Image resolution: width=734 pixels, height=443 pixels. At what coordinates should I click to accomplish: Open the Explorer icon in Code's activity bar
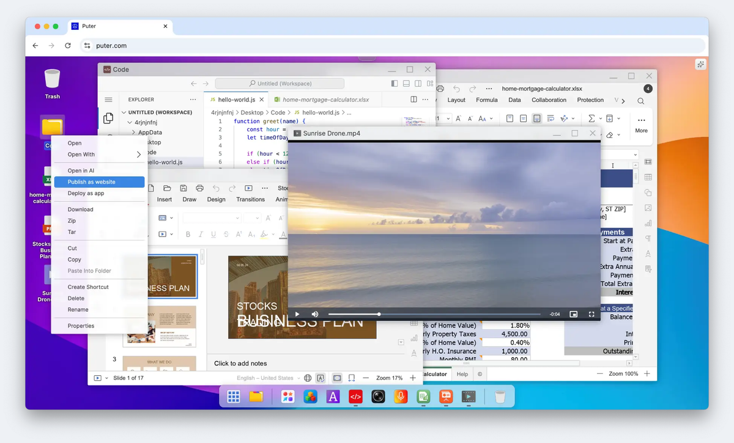108,119
